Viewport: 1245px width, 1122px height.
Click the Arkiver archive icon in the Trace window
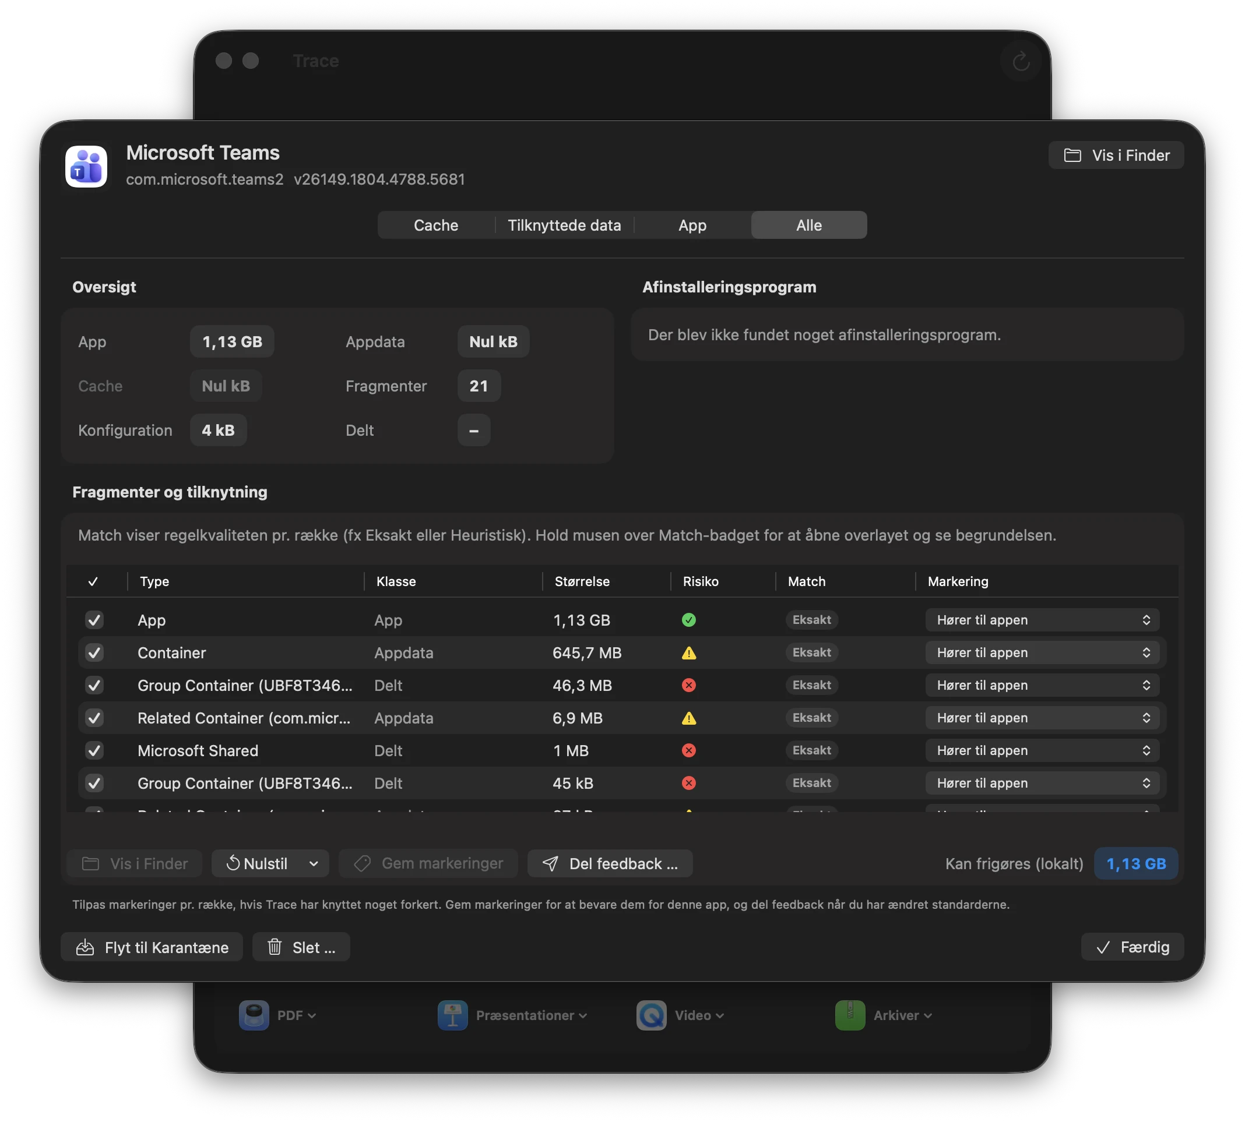coord(850,1015)
